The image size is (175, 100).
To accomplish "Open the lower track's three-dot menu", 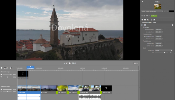I will 16,87.
